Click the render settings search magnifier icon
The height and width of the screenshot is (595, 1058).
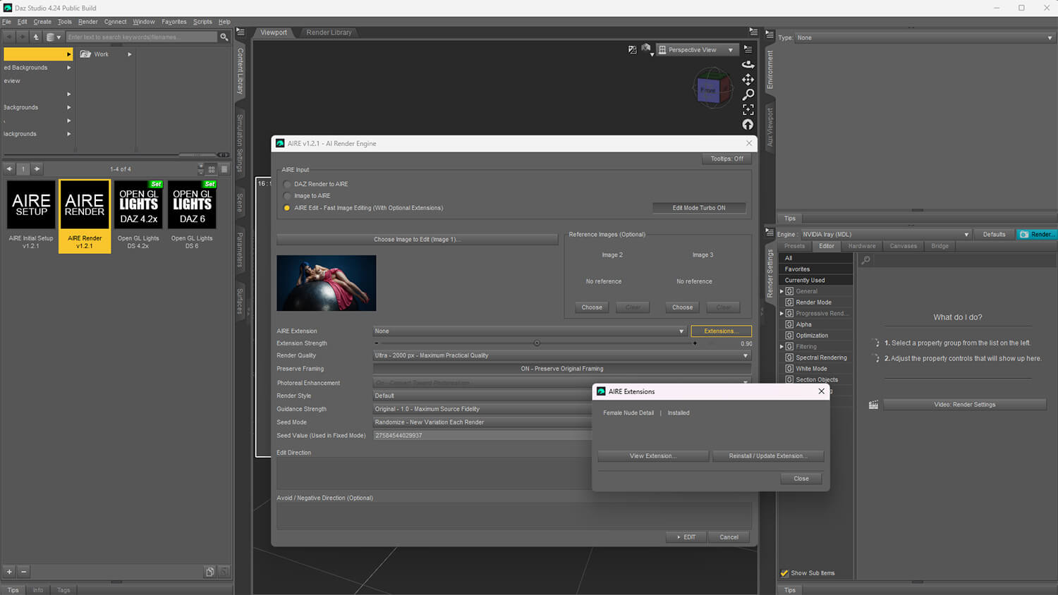click(x=865, y=260)
